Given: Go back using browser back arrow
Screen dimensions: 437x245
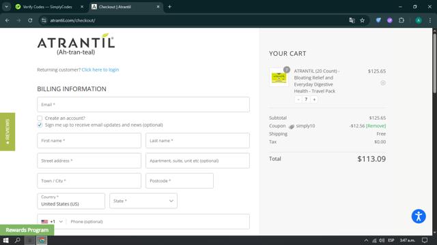Looking at the screenshot, I should (8, 20).
